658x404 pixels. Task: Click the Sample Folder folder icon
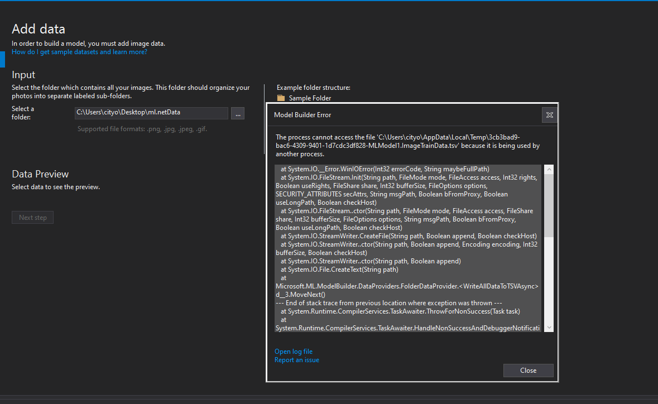pyautogui.click(x=280, y=98)
